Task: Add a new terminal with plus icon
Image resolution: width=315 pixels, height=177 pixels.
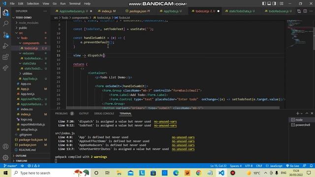Action: 298,114
